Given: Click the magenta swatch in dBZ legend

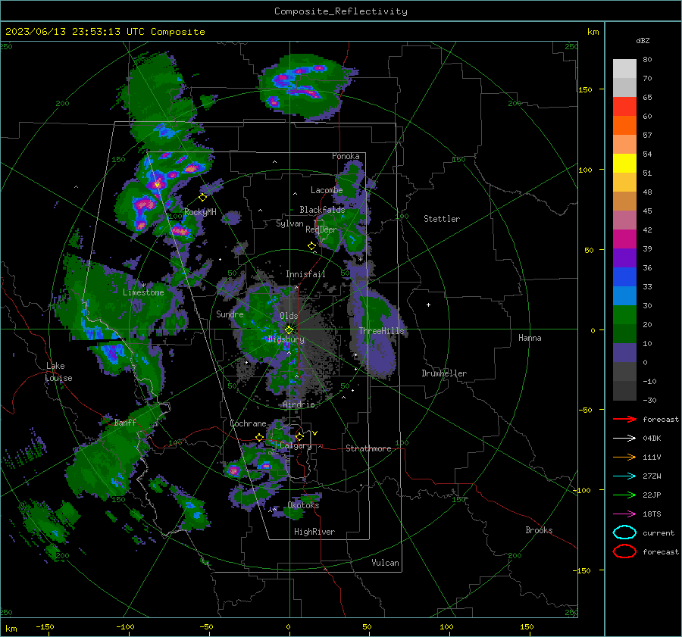Looking at the screenshot, I should coord(624,239).
